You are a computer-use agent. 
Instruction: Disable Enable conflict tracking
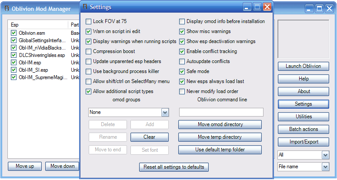pyautogui.click(x=182, y=52)
